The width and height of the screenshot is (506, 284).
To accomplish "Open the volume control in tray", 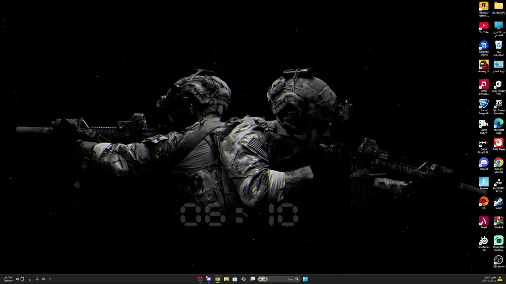I will (x=17, y=279).
